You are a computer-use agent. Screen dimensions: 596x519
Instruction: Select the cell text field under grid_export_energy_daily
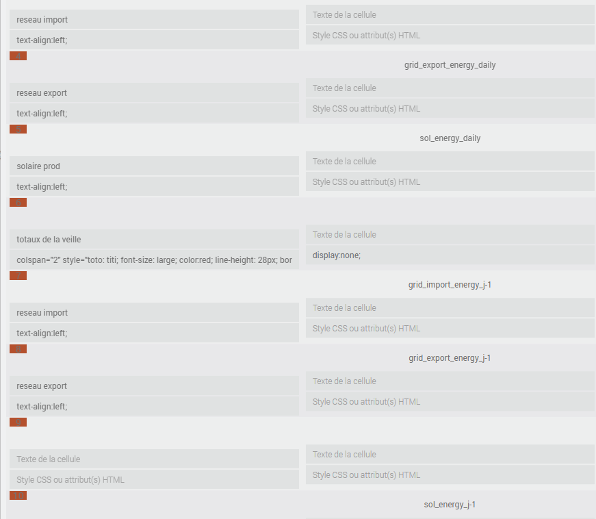click(450, 88)
